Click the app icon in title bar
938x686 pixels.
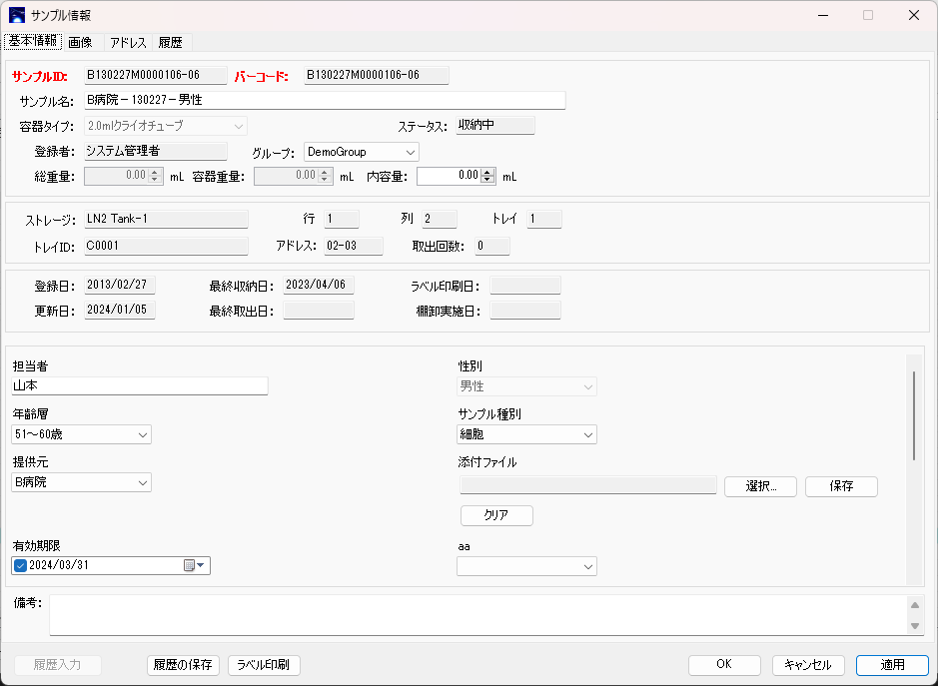coord(17,15)
